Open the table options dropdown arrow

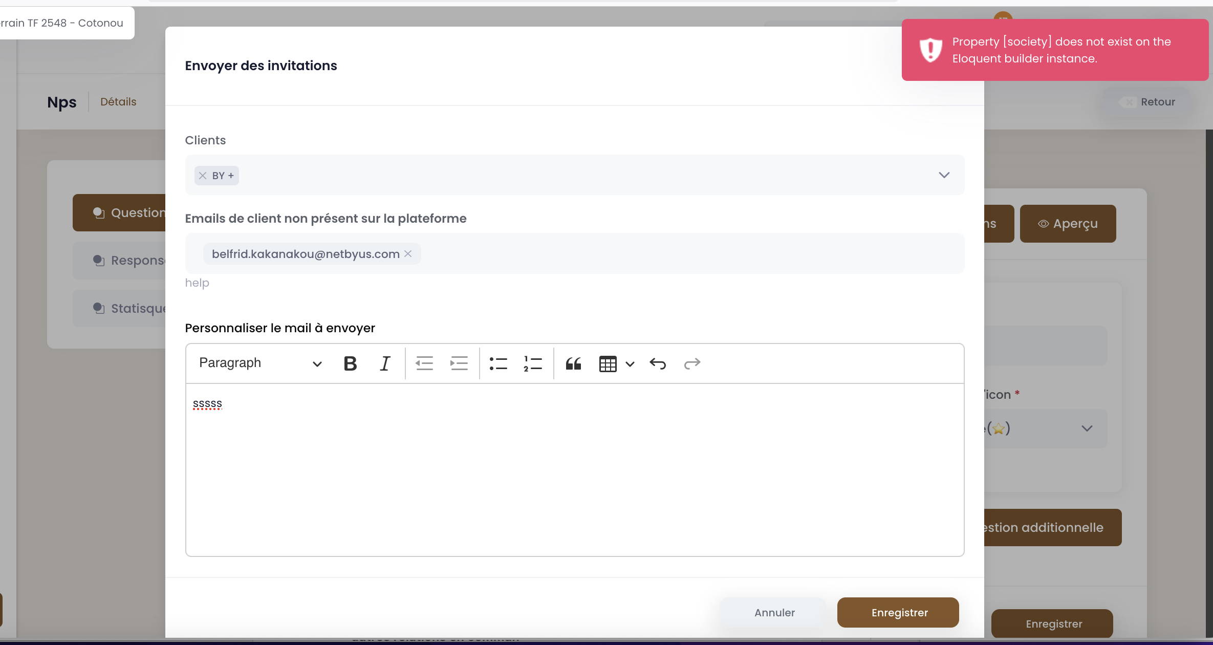(x=630, y=364)
